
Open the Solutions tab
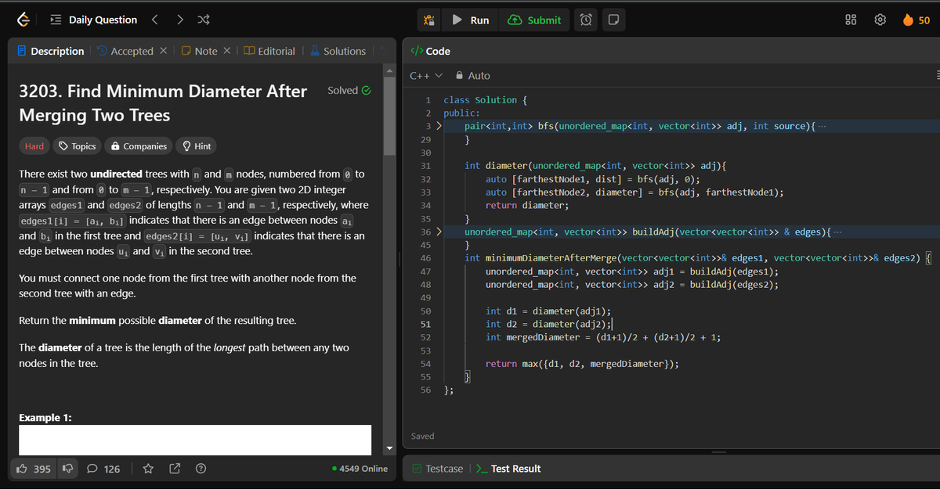[x=338, y=51]
